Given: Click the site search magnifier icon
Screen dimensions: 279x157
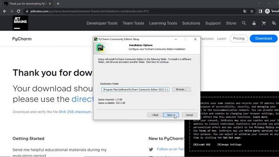Looking at the screenshot, I should (x=244, y=23).
